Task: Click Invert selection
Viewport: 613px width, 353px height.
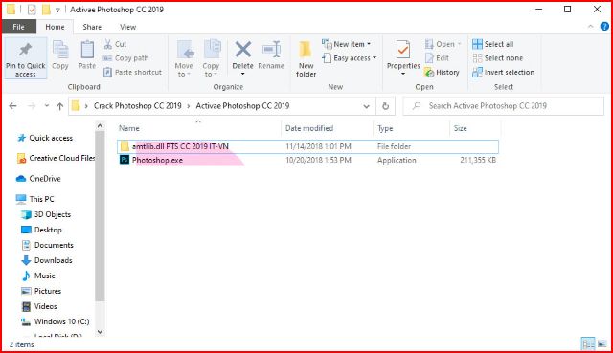Action: coord(503,73)
